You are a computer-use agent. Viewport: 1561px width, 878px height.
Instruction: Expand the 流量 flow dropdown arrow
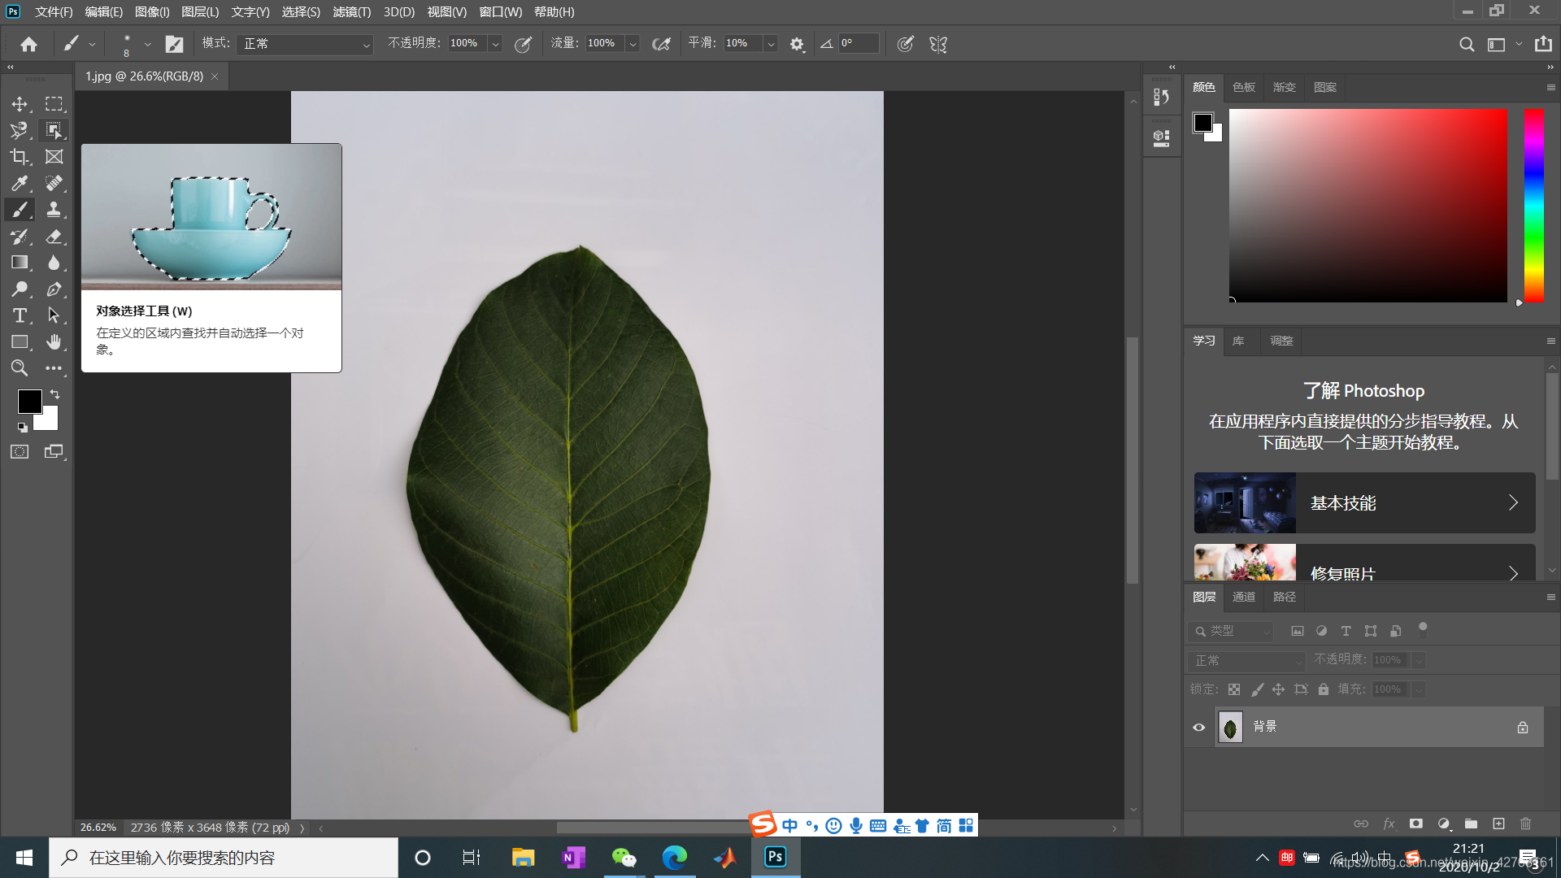click(633, 44)
